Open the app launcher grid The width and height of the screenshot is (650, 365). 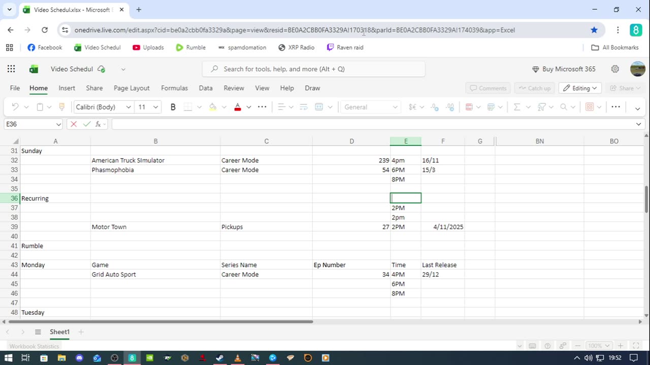[x=11, y=69]
